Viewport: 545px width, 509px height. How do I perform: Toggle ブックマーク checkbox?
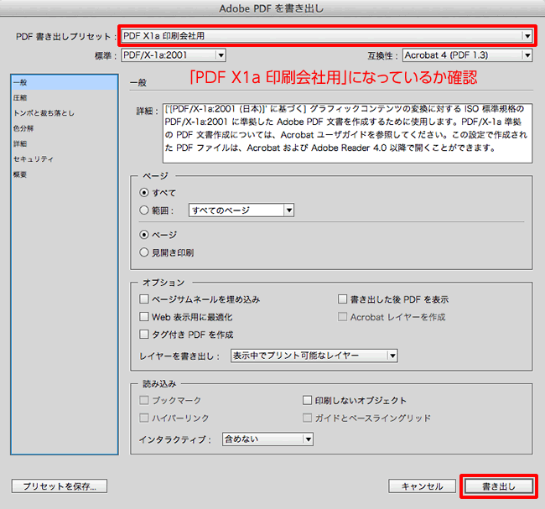[x=144, y=400]
